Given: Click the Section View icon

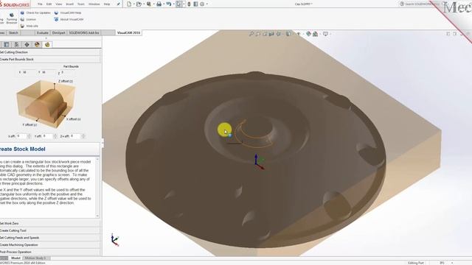Looking at the screenshot, I should [271, 34].
